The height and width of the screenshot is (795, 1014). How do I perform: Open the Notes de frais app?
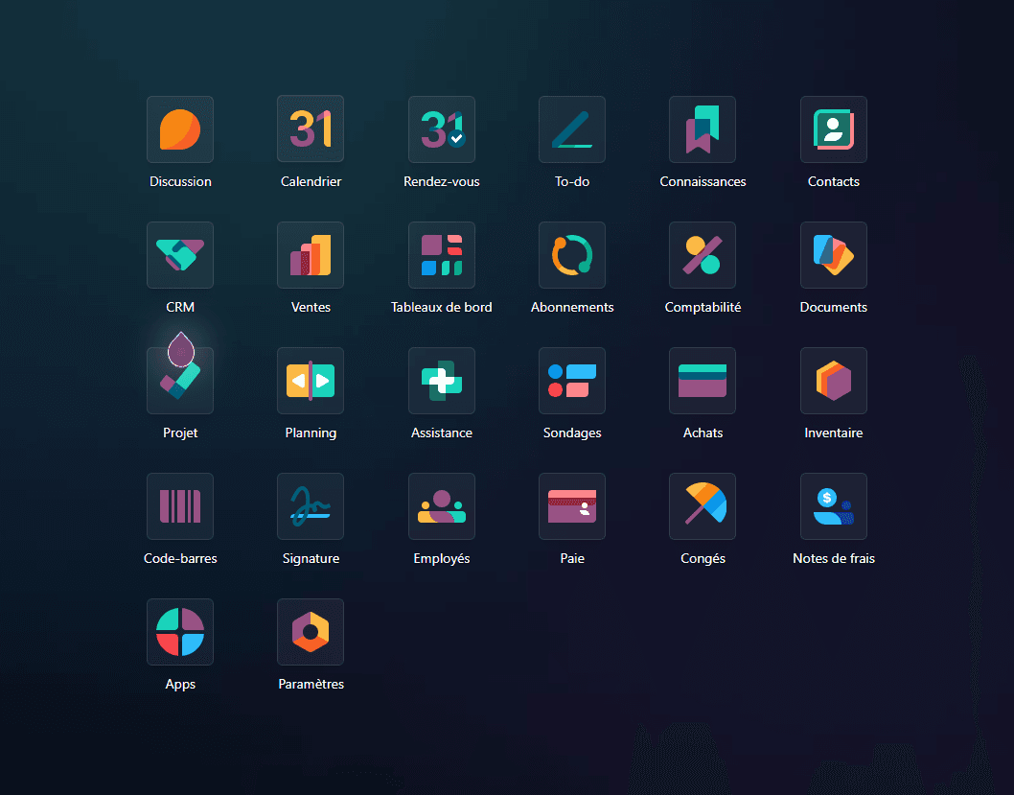(x=834, y=506)
